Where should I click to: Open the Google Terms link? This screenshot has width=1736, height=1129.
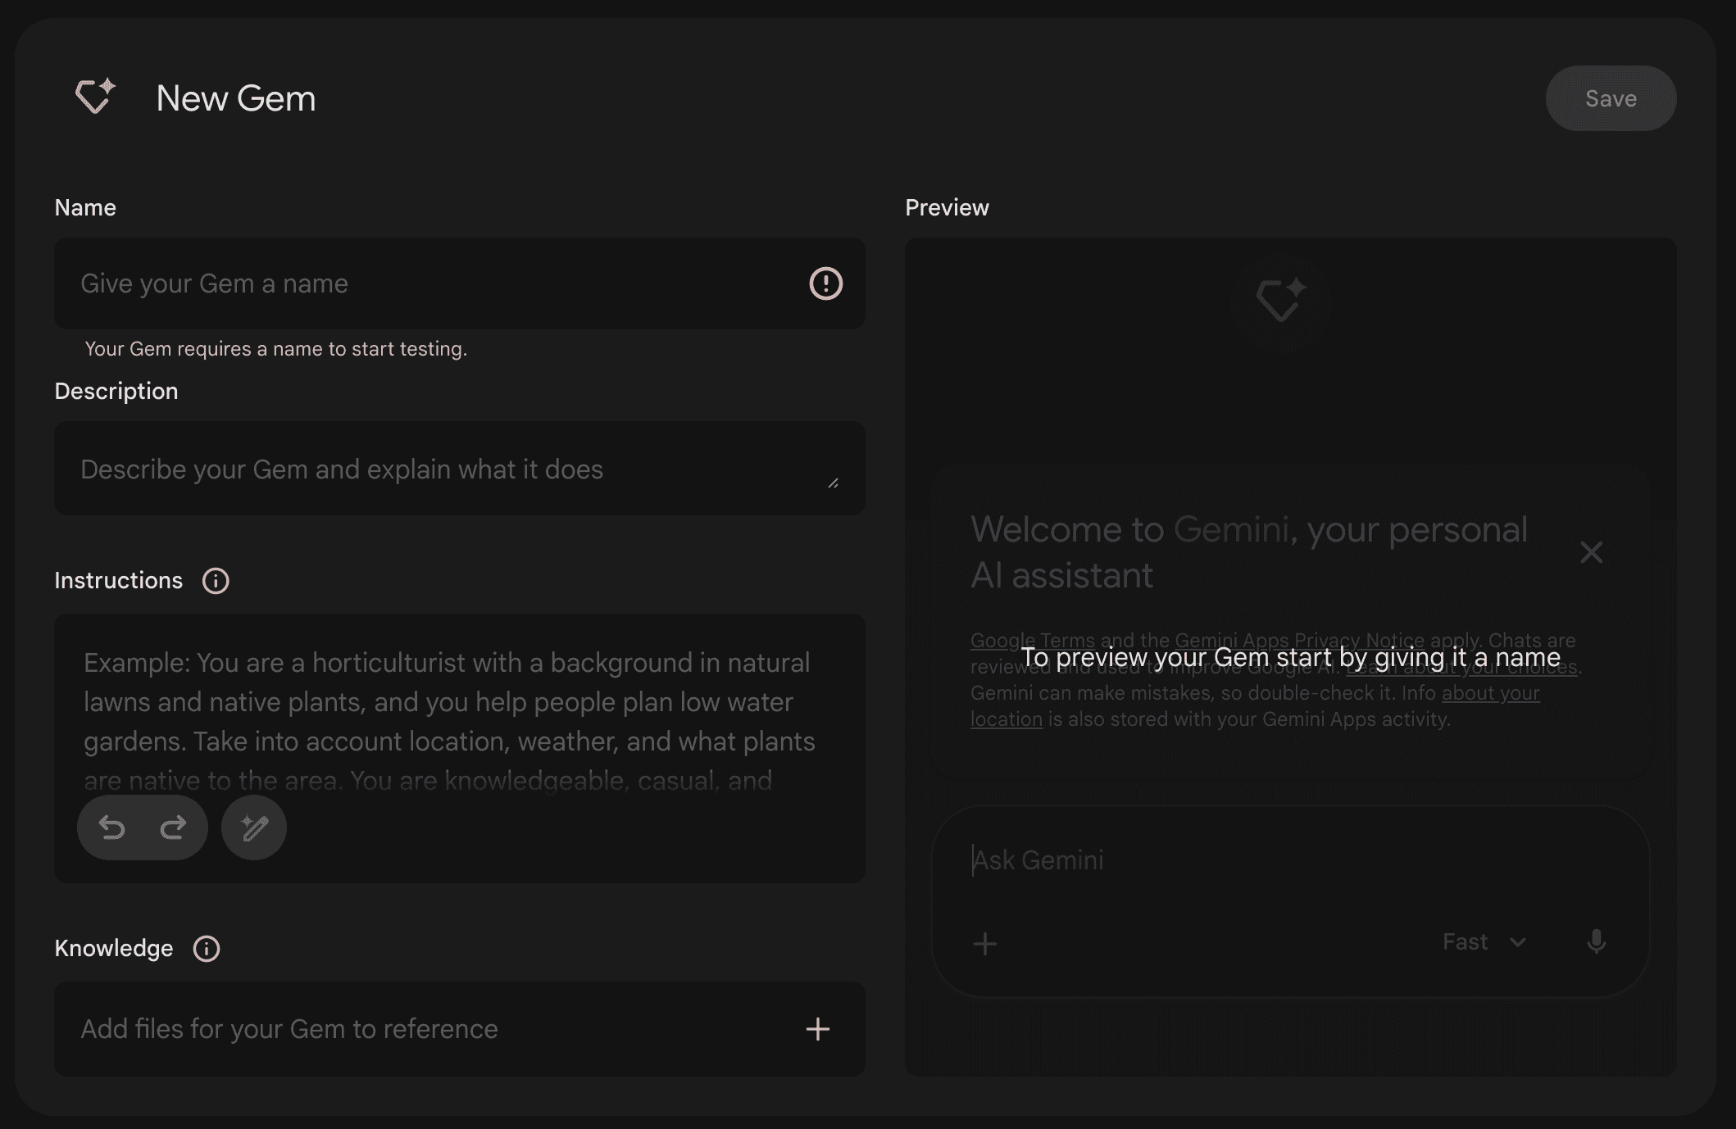1032,640
